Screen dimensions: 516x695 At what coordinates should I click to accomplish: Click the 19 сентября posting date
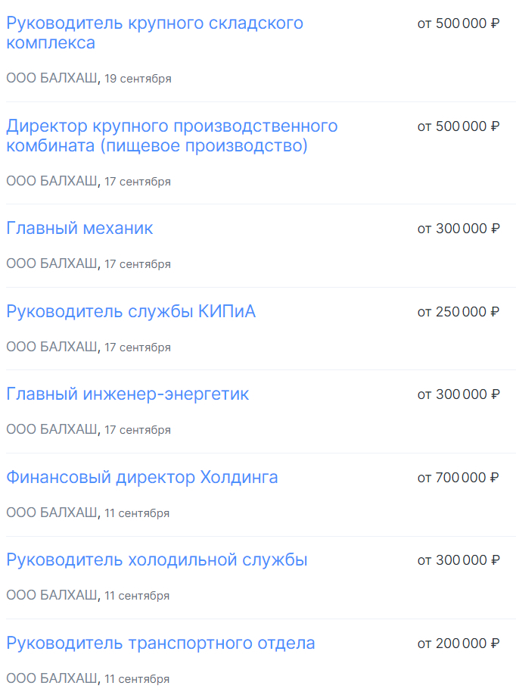click(x=138, y=79)
